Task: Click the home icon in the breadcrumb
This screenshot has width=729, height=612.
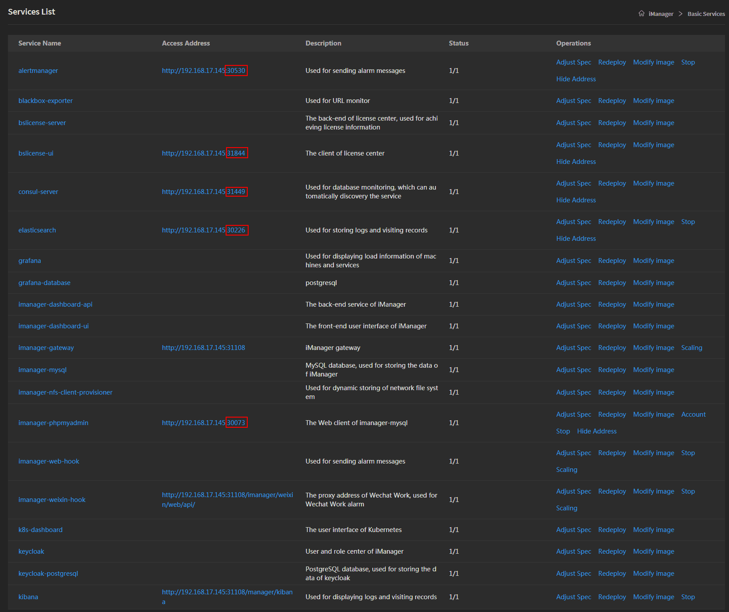Action: (x=641, y=14)
